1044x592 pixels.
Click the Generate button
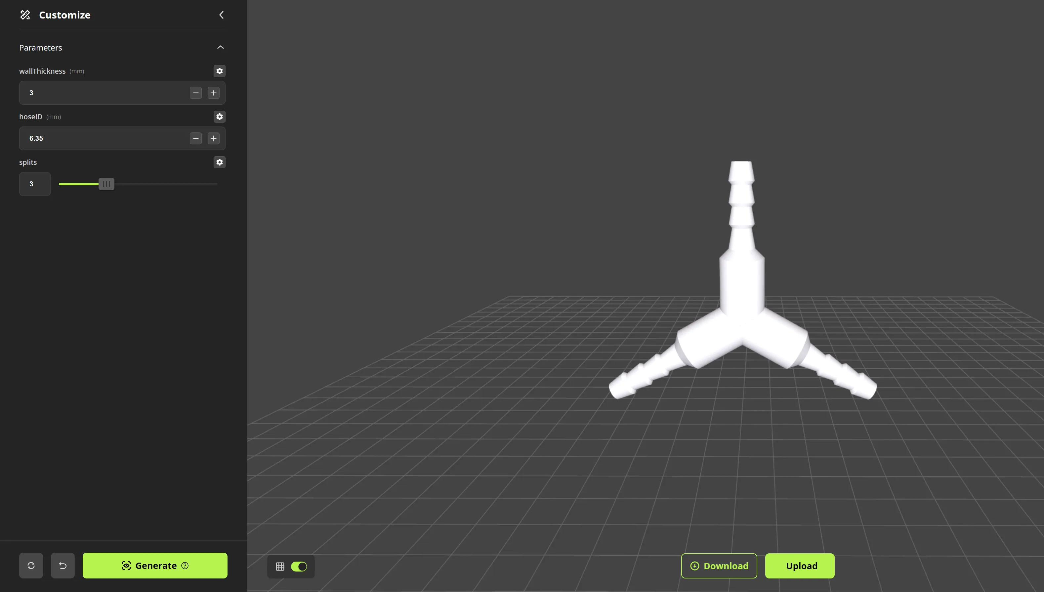point(155,566)
